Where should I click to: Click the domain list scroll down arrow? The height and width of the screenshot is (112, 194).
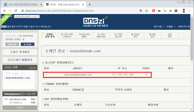pyautogui.click(x=36, y=88)
